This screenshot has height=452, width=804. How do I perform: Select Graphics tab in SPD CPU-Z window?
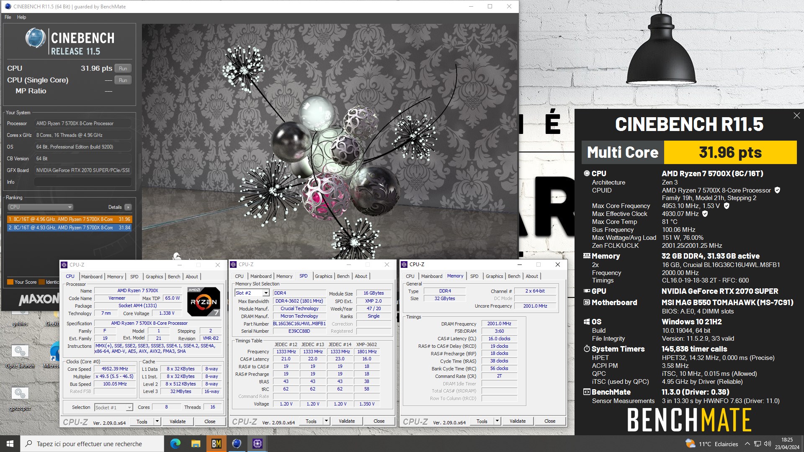tap(323, 276)
